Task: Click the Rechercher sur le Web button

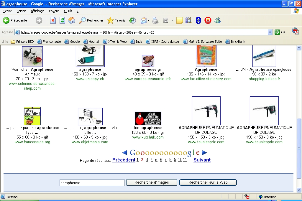Action: (x=208, y=182)
